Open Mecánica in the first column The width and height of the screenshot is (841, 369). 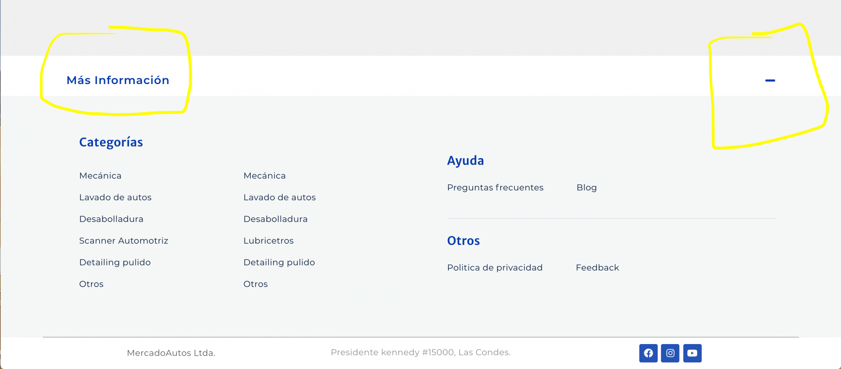(100, 176)
